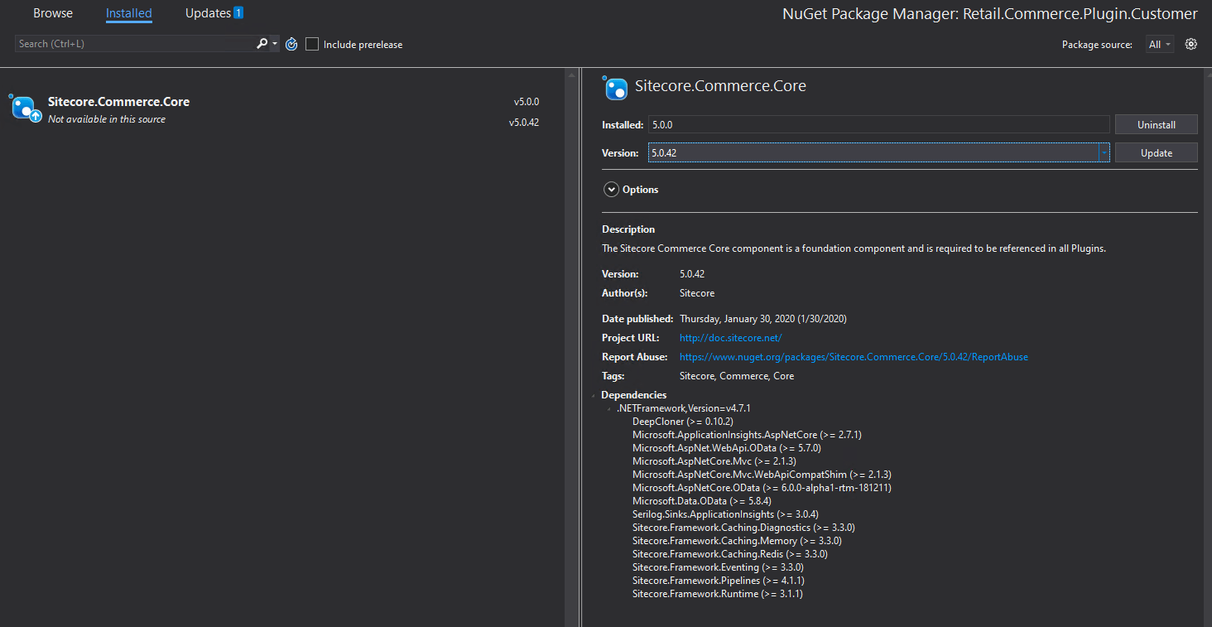The height and width of the screenshot is (627, 1212).
Task: Collapse the .NETFramework,Version=v4.7.1 node
Action: pos(609,409)
